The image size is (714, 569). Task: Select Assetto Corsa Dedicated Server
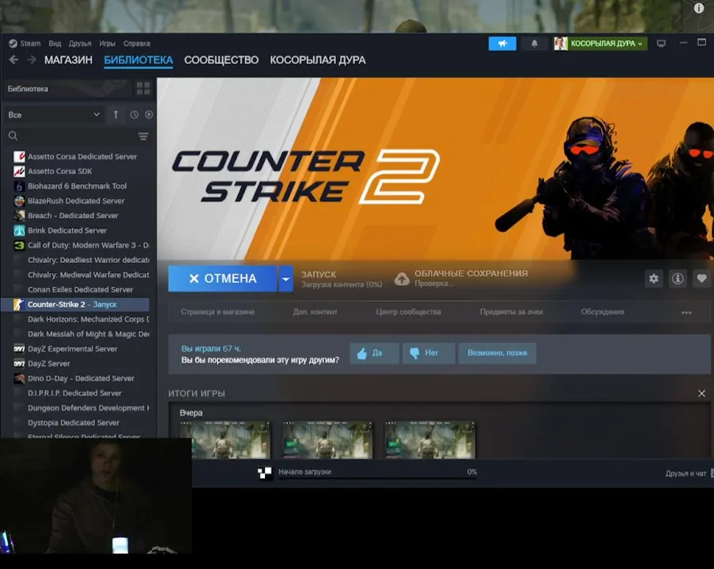pyautogui.click(x=82, y=156)
